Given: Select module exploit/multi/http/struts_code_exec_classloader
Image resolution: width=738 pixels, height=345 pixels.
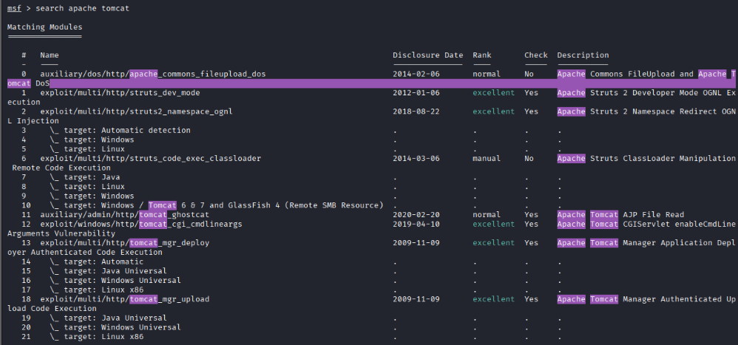Looking at the screenshot, I should click(151, 158).
